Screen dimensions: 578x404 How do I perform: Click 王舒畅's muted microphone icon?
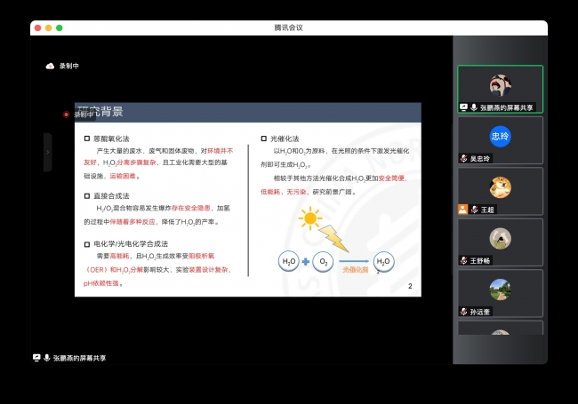463,261
